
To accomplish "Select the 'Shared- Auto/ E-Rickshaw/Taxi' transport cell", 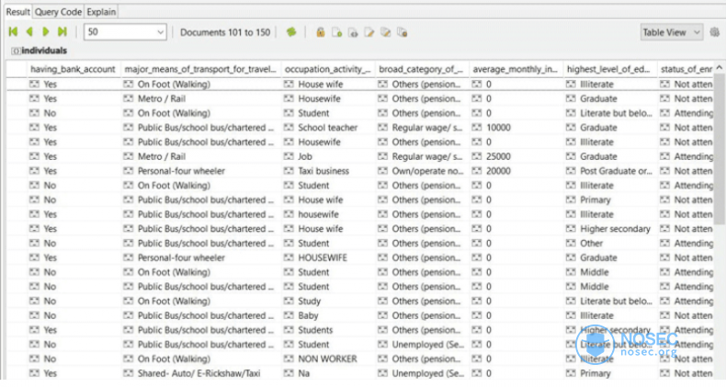I will 201,373.
